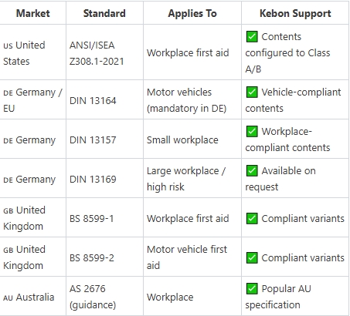
Task: Click the ANSI/ISEA Z308.1-2021 standard cell
Action: point(104,52)
